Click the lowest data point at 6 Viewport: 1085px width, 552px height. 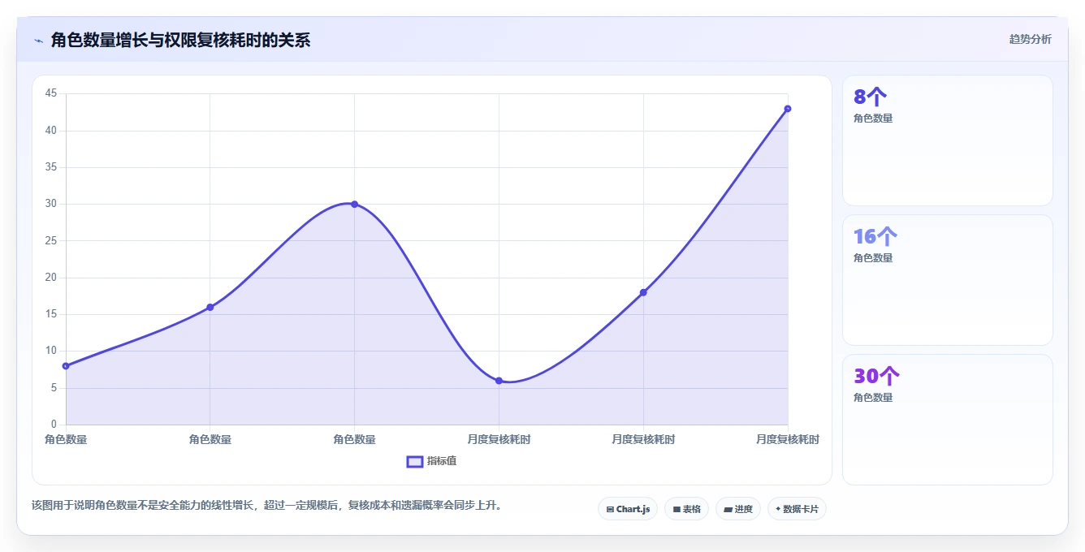pos(499,381)
